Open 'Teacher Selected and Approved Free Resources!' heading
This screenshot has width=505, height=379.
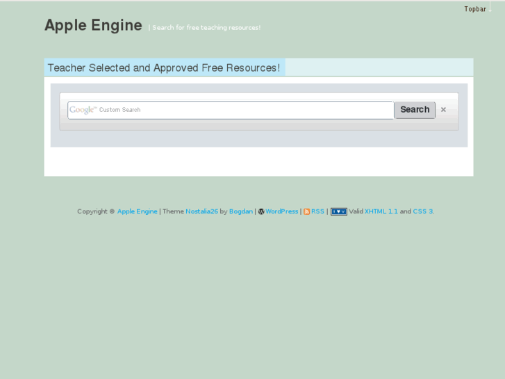[x=164, y=67]
